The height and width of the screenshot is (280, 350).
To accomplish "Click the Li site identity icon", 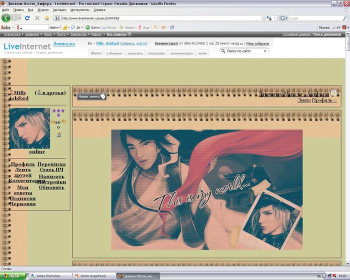I will [57, 18].
